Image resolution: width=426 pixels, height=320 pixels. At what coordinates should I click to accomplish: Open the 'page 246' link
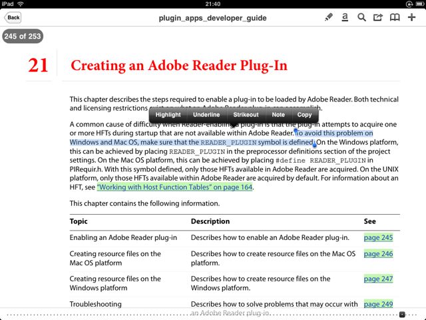pos(378,254)
